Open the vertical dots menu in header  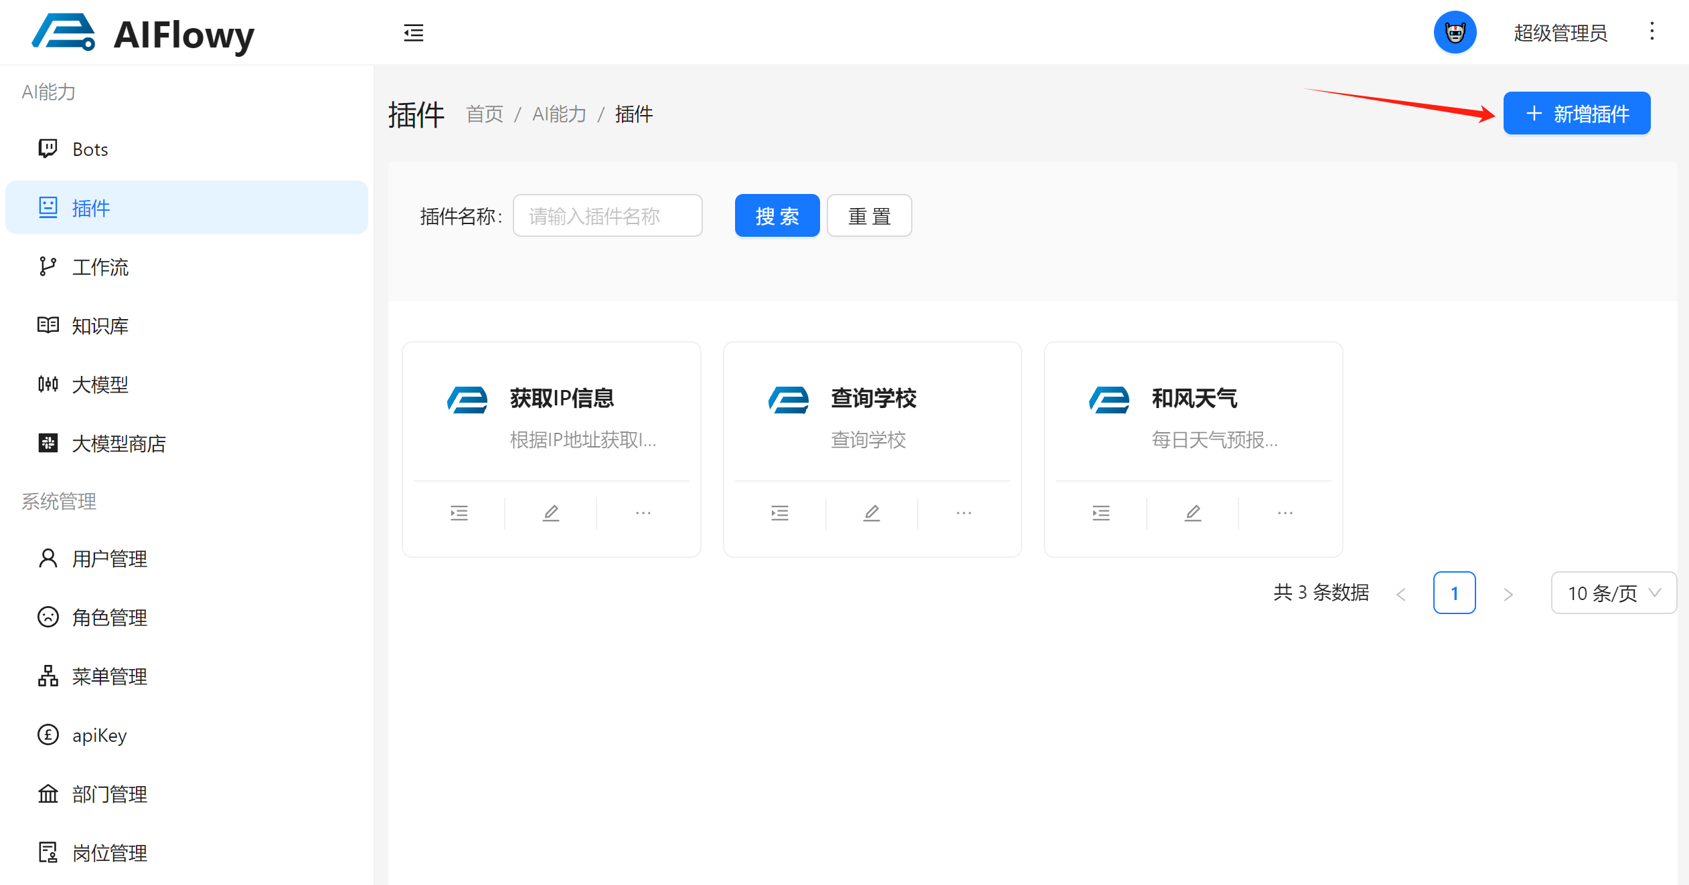(1652, 31)
